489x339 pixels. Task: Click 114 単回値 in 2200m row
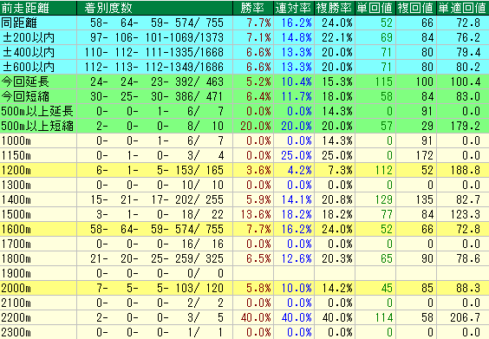click(x=384, y=318)
